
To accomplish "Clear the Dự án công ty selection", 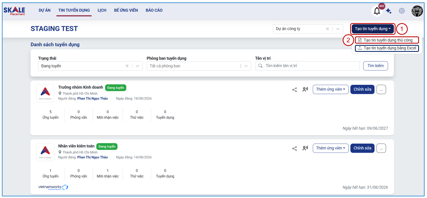I will [327, 29].
